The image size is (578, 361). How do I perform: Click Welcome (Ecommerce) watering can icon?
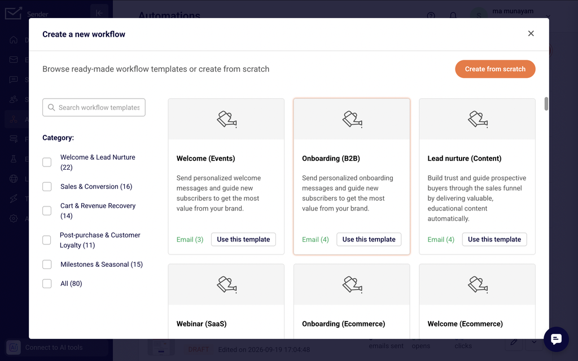point(478,284)
